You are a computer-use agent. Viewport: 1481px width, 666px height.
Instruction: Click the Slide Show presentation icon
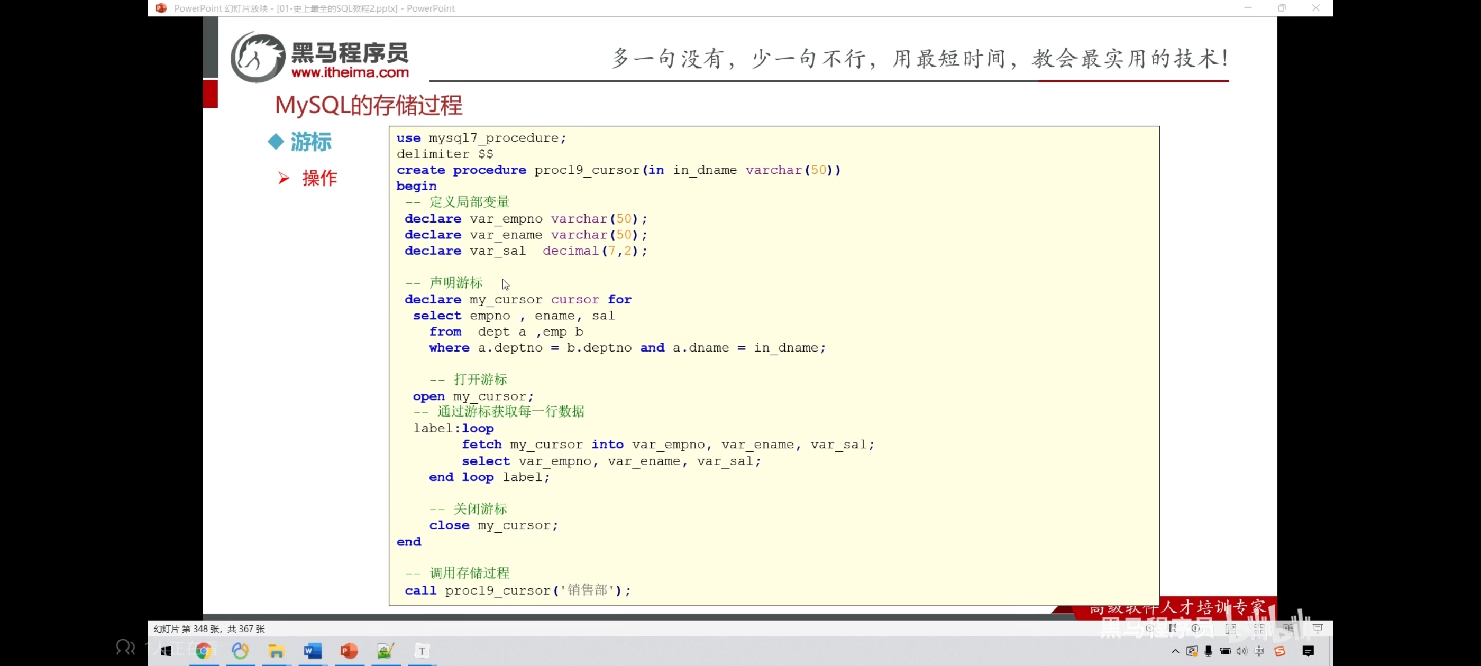tap(1318, 628)
